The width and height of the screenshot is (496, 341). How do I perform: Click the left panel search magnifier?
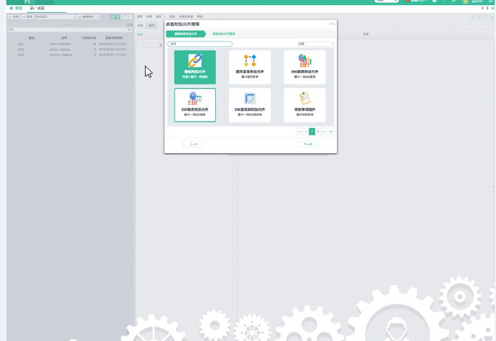click(129, 30)
